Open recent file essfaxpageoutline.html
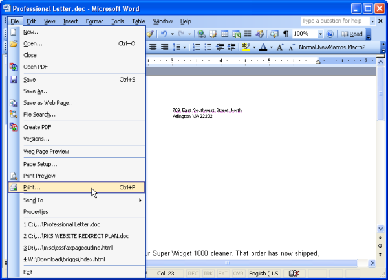The image size is (388, 280). click(x=76, y=248)
